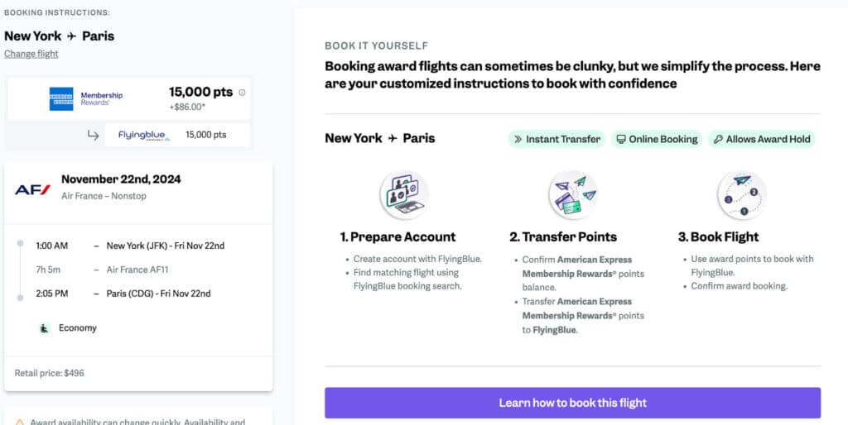
Task: Click the Retail price: $496 text
Action: pyautogui.click(x=50, y=373)
